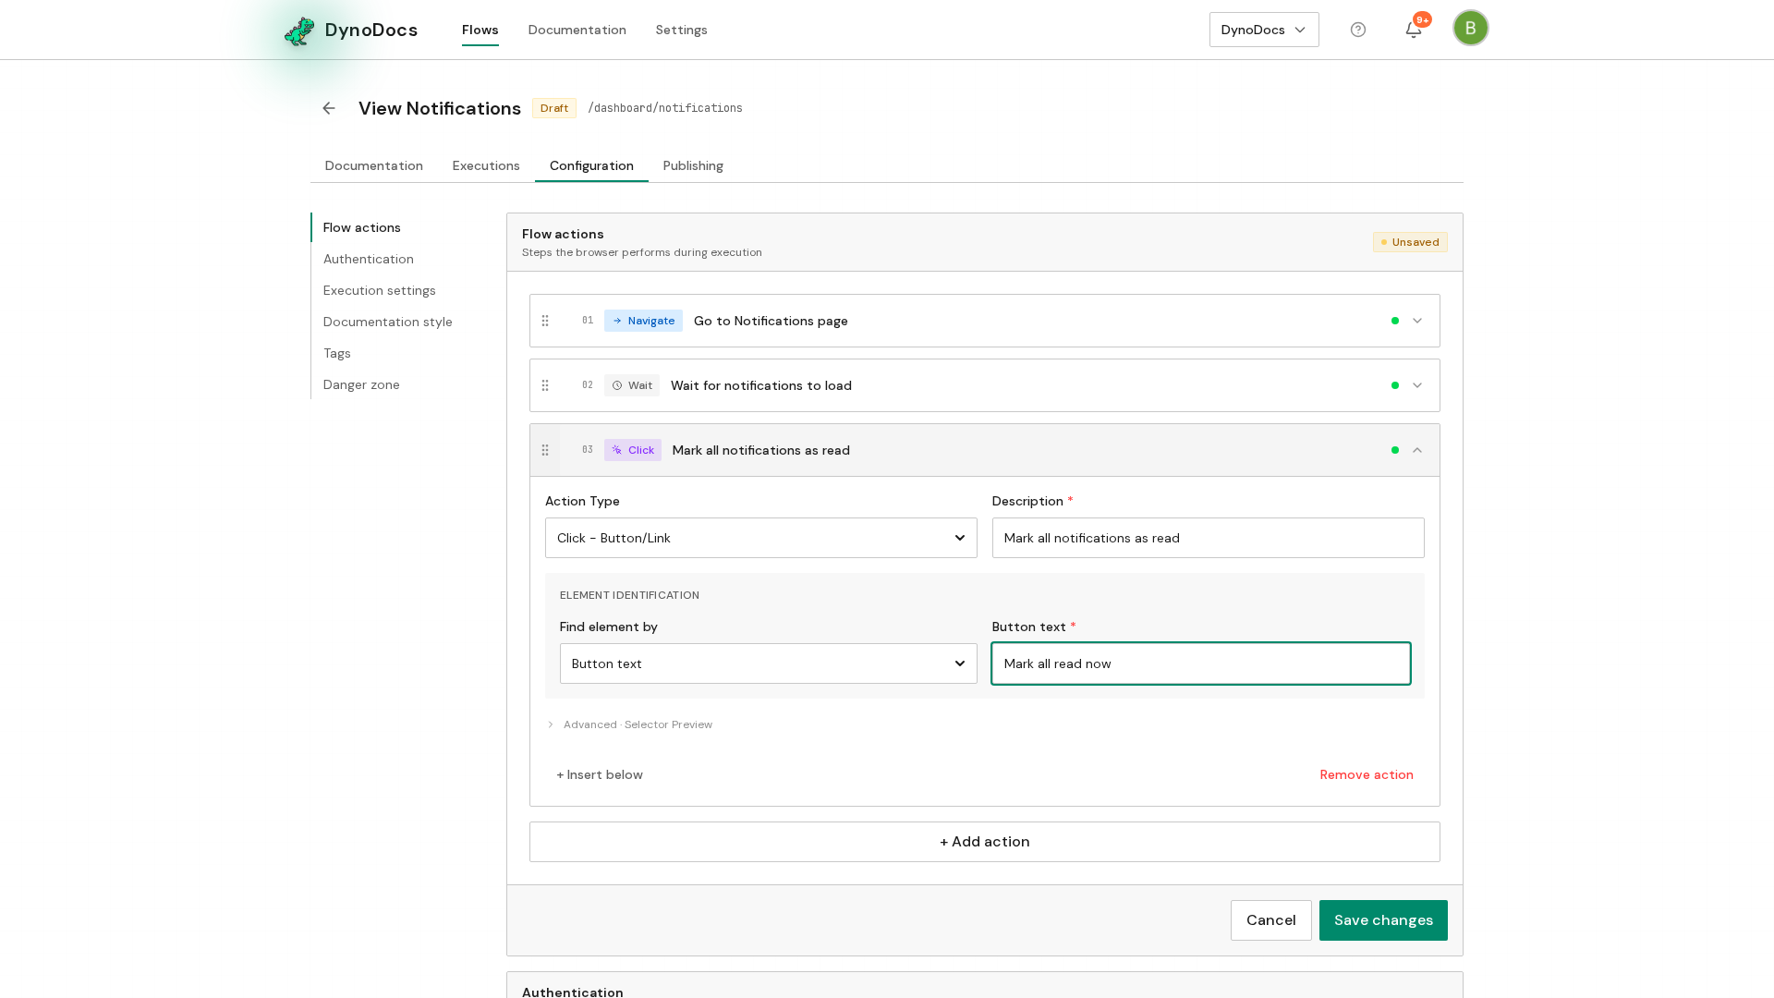The width and height of the screenshot is (1774, 998).
Task: Open the Settings top navigation item
Action: (682, 30)
